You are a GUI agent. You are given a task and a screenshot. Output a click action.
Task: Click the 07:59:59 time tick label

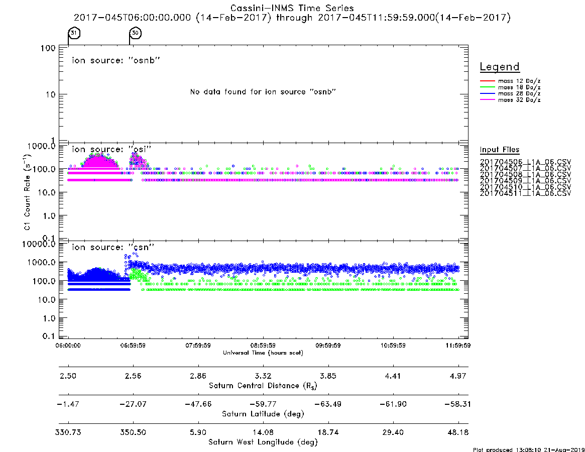click(198, 346)
